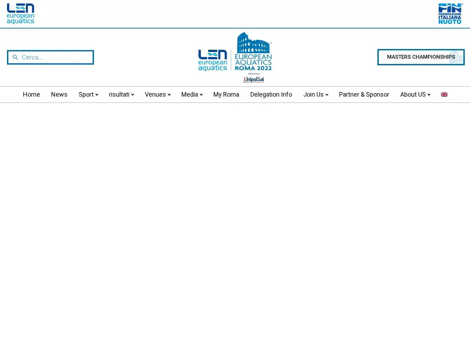
Task: Select the English flag language icon
Action: (444, 95)
